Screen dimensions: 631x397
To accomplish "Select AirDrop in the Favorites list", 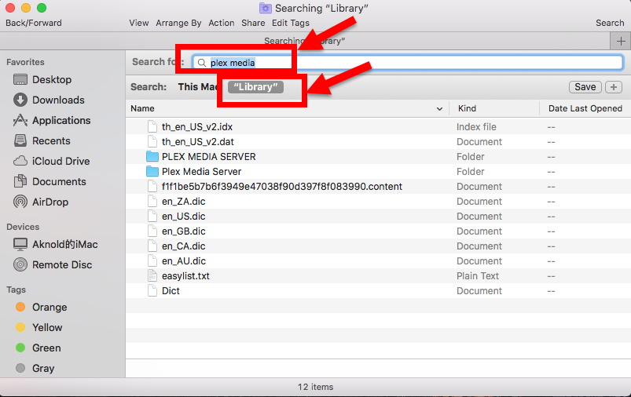I will pos(20,202).
